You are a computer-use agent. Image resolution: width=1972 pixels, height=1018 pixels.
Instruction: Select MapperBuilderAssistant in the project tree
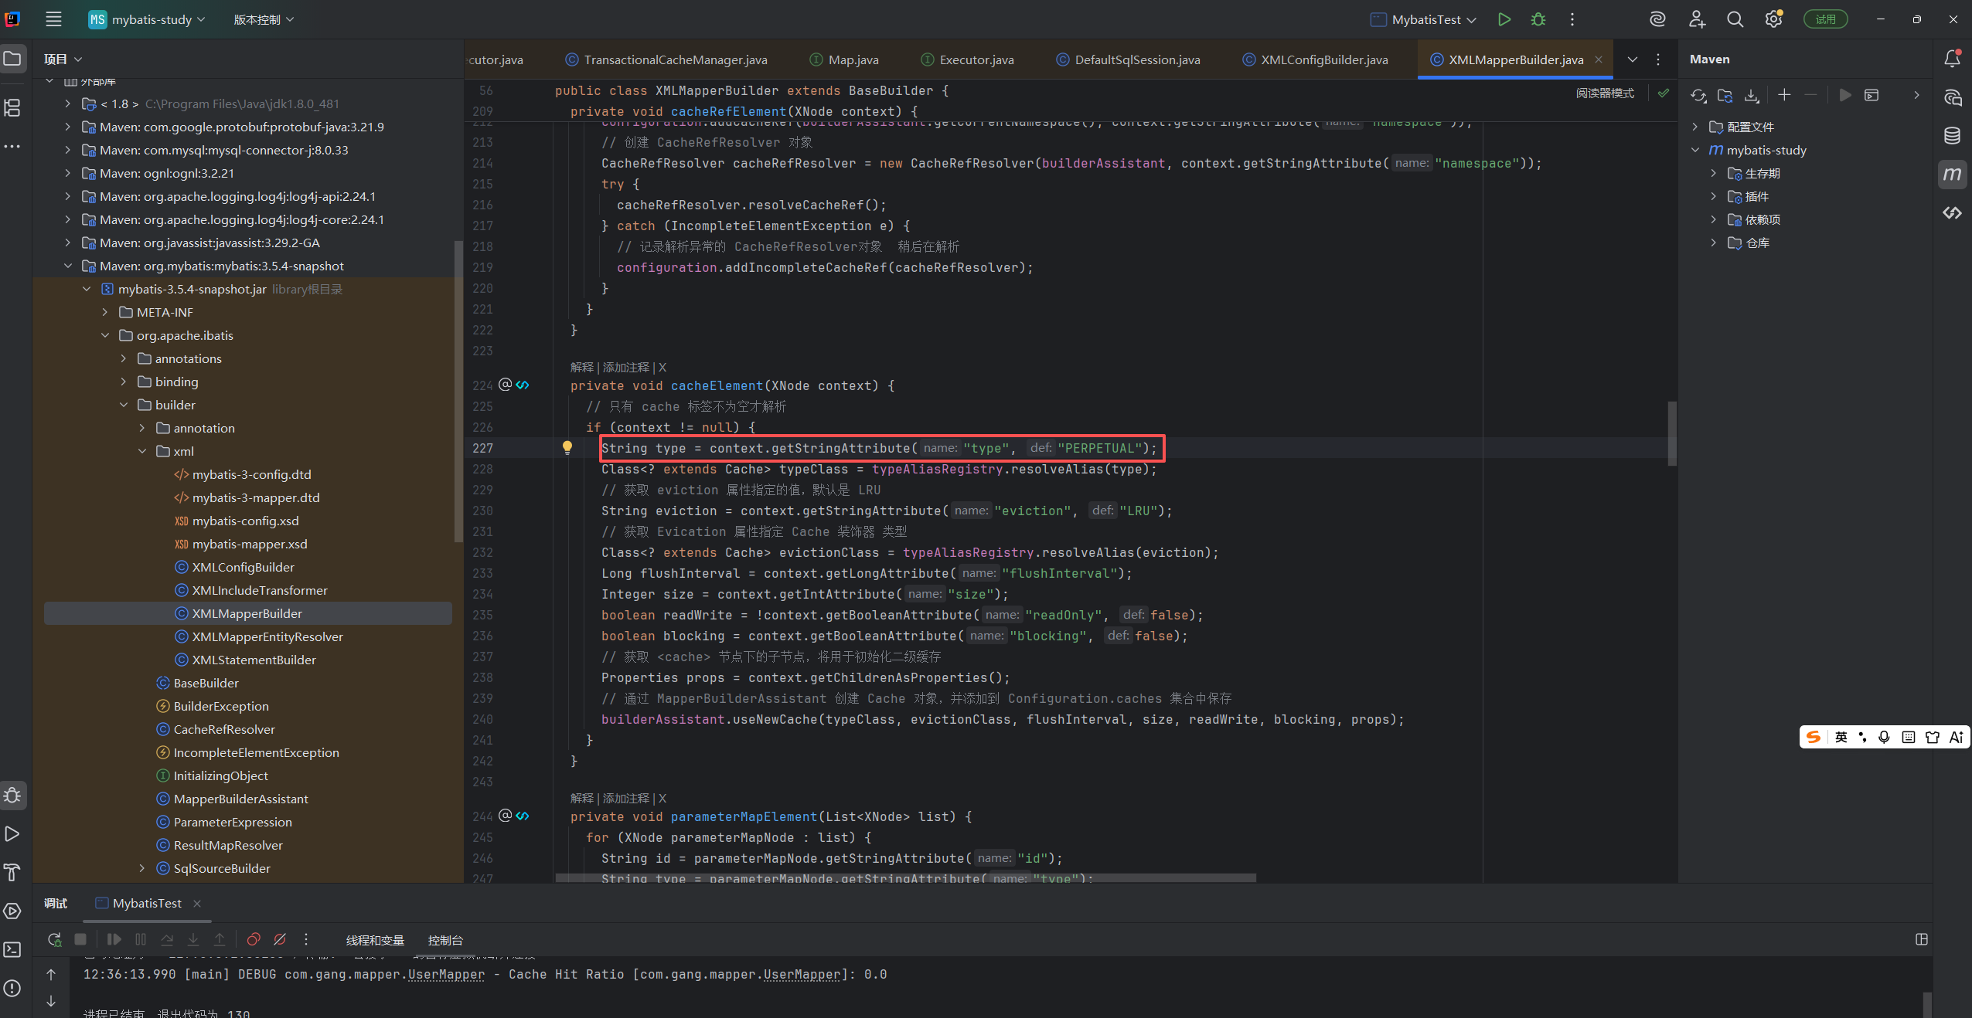coord(240,799)
